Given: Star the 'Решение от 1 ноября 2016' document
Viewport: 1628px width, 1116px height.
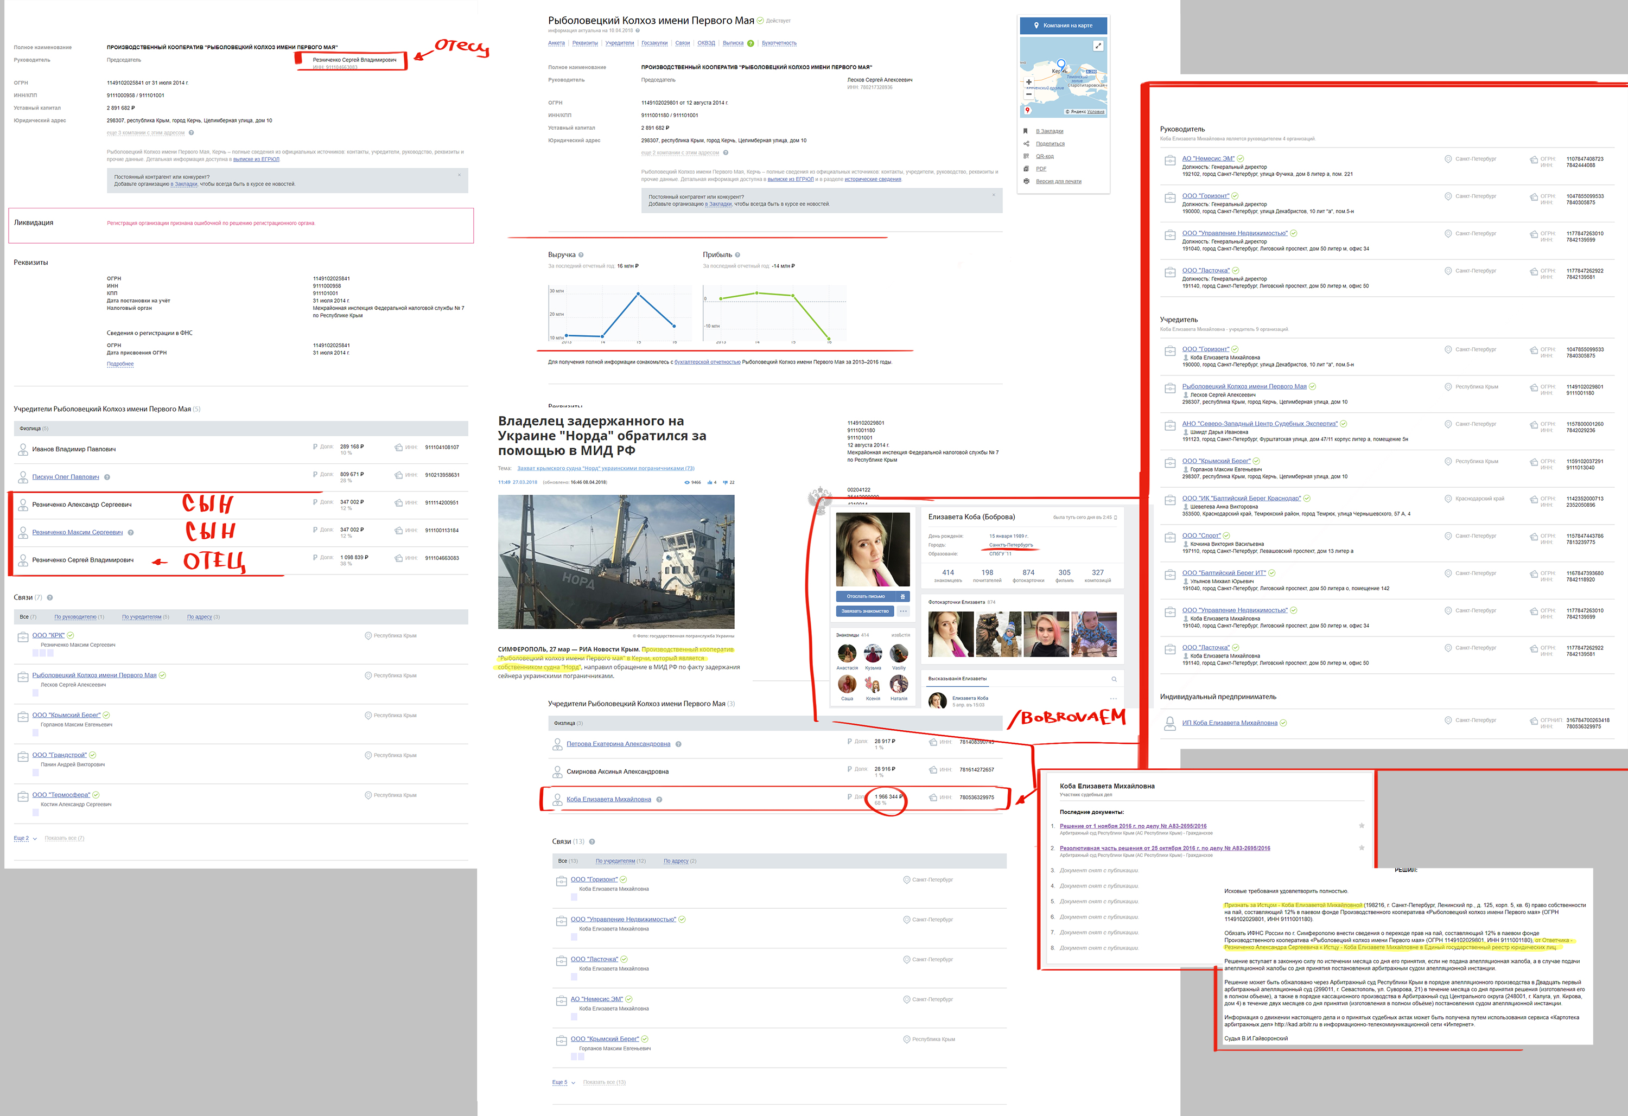Looking at the screenshot, I should click(1361, 826).
